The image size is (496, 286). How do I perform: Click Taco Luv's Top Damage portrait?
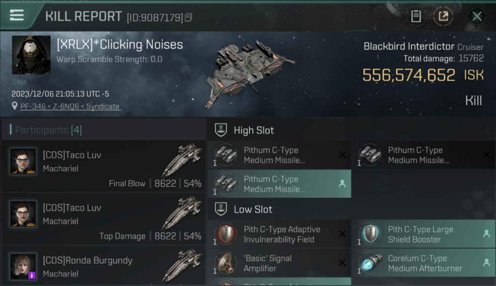coord(23,214)
